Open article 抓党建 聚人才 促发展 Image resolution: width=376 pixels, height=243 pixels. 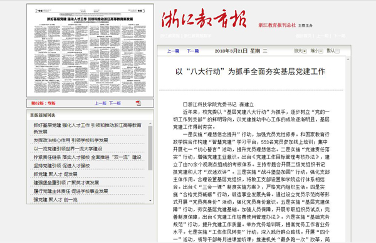tap(55, 174)
